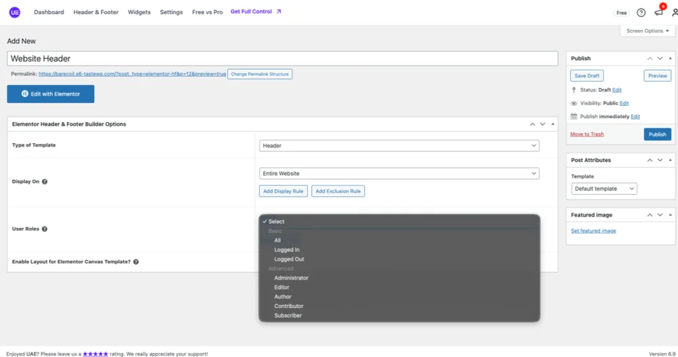This screenshot has height=357, width=678.
Task: Select Subscriber role option
Action: pyautogui.click(x=399, y=316)
